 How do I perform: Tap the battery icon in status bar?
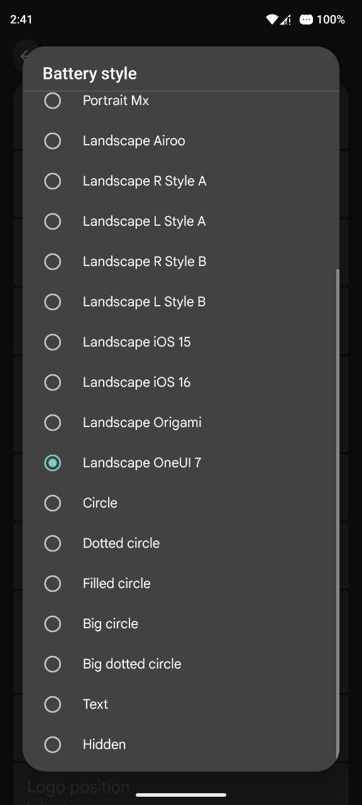pyautogui.click(x=306, y=19)
